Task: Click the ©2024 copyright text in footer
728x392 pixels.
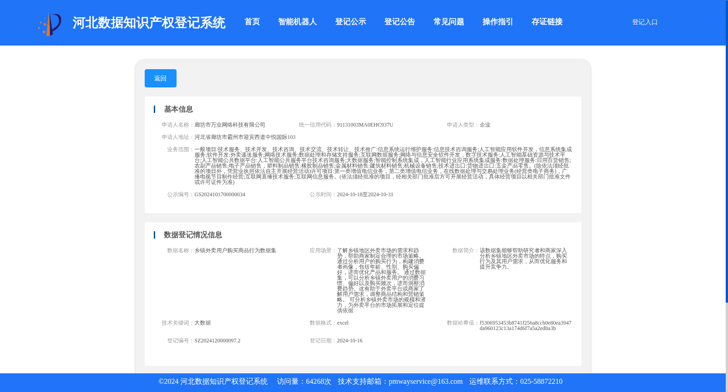Action: pyautogui.click(x=213, y=382)
